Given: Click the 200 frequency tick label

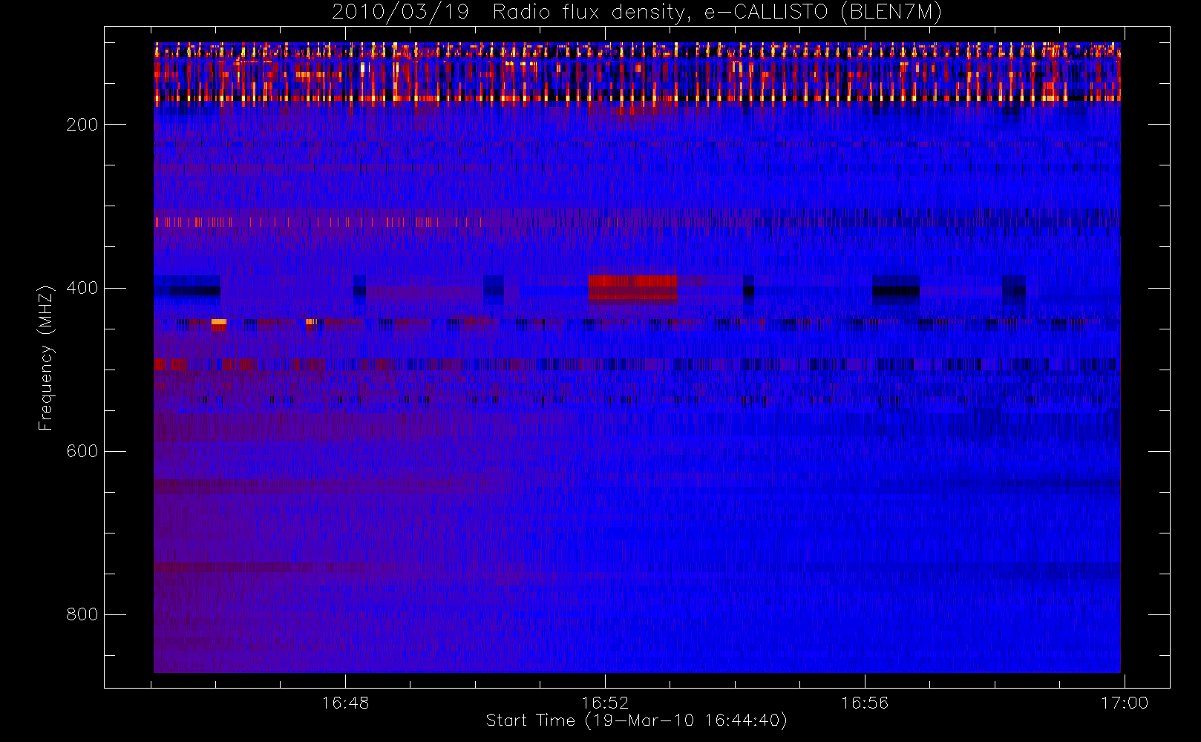Looking at the screenshot, I should pyautogui.click(x=82, y=125).
